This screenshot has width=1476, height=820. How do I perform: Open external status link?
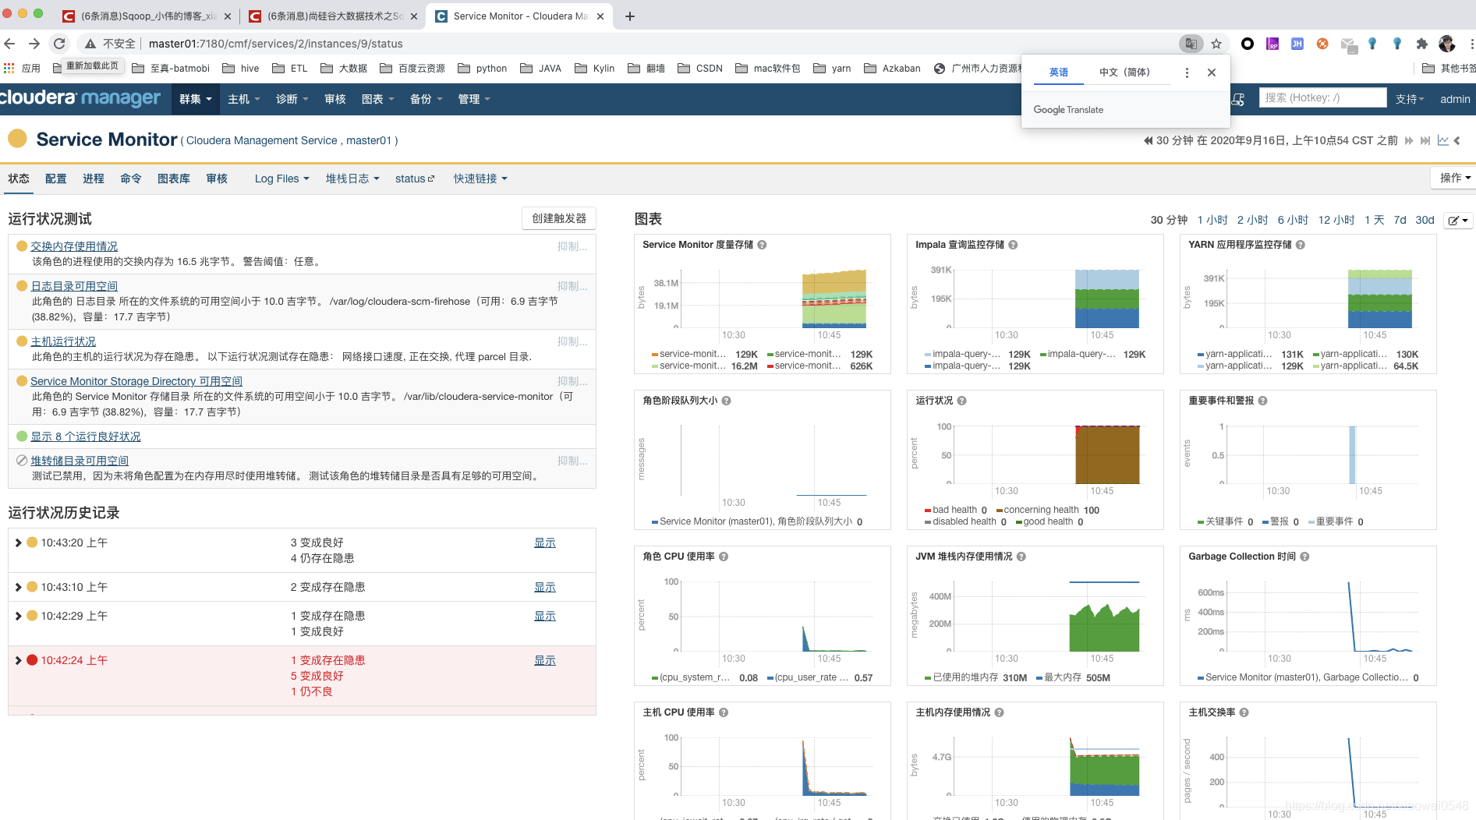pyautogui.click(x=415, y=178)
